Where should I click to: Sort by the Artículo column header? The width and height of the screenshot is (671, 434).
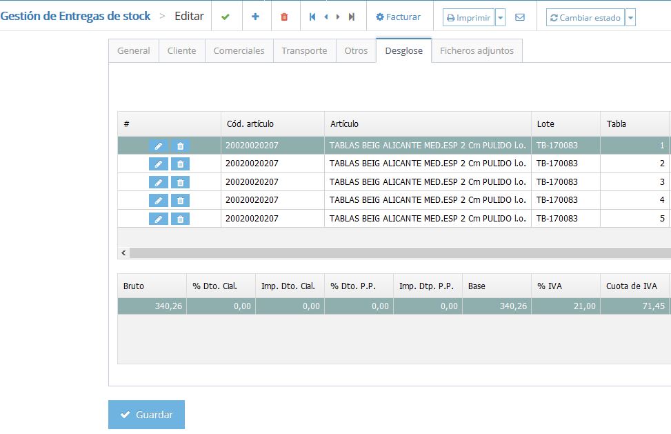(x=428, y=124)
